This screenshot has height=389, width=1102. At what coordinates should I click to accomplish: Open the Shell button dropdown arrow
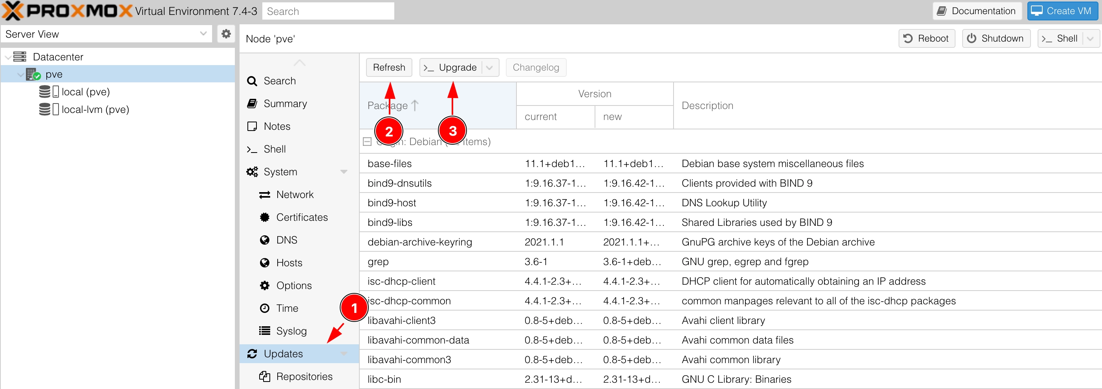point(1091,38)
